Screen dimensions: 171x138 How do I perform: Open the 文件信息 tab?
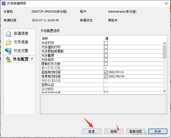[x=21, y=42]
